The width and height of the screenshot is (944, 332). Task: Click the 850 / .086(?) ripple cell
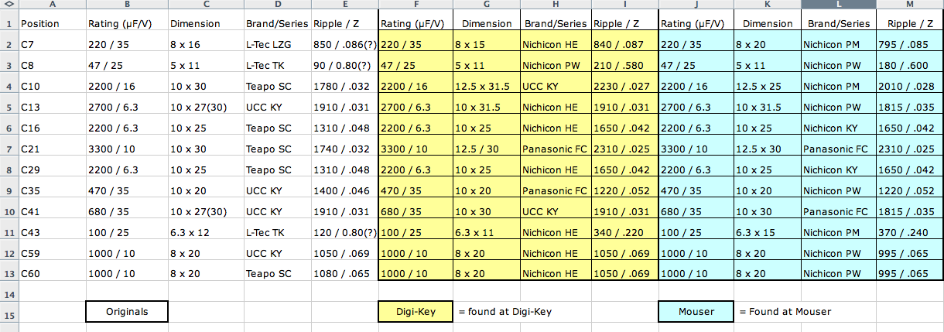coord(344,46)
